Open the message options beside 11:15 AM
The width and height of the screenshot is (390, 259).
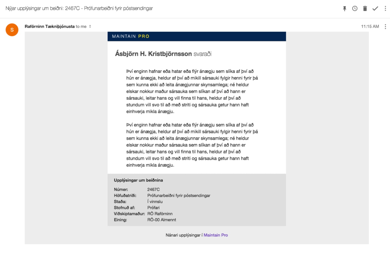[x=385, y=26]
